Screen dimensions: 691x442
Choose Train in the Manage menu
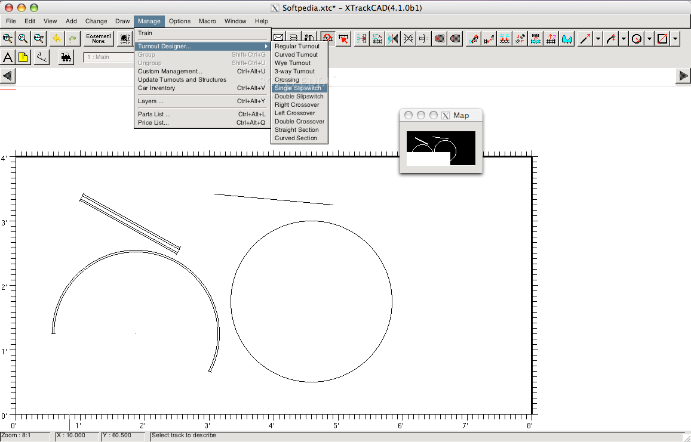coord(202,33)
